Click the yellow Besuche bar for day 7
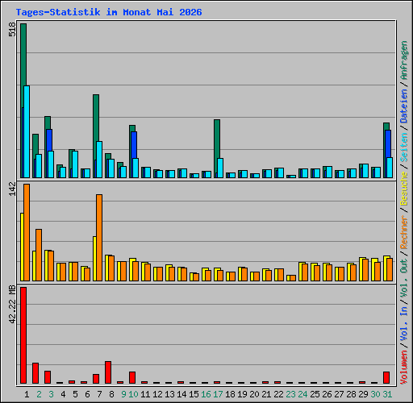This screenshot has height=403, width=413. point(94,259)
